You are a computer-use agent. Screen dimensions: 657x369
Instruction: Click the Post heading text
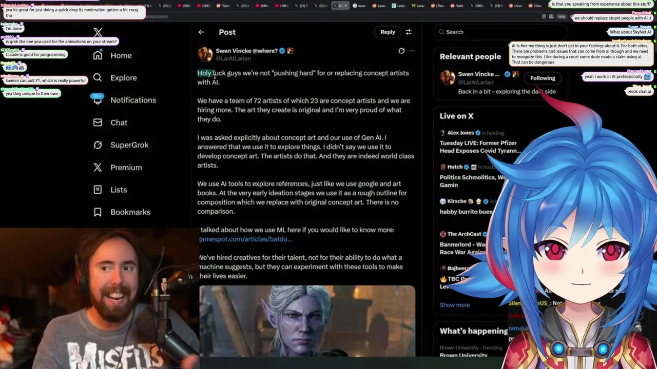(227, 32)
